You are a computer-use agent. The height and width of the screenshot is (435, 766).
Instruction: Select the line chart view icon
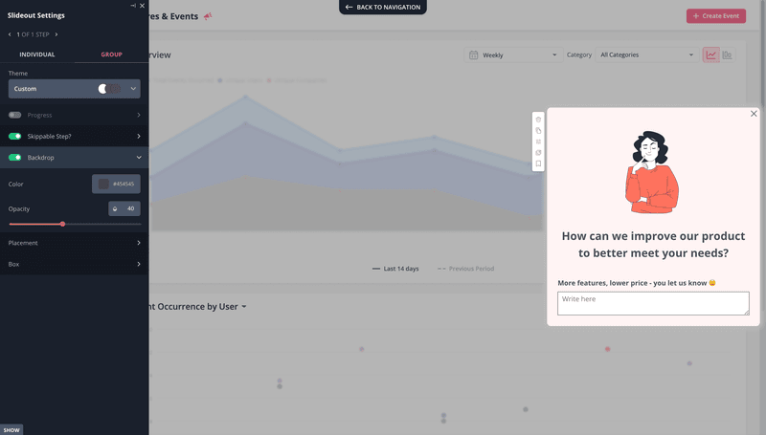click(710, 55)
